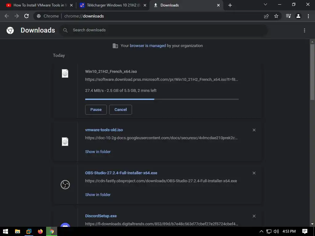This screenshot has width=315, height=236.
Task: Open VMware Workstation from the taskbar
Action: [29, 231]
